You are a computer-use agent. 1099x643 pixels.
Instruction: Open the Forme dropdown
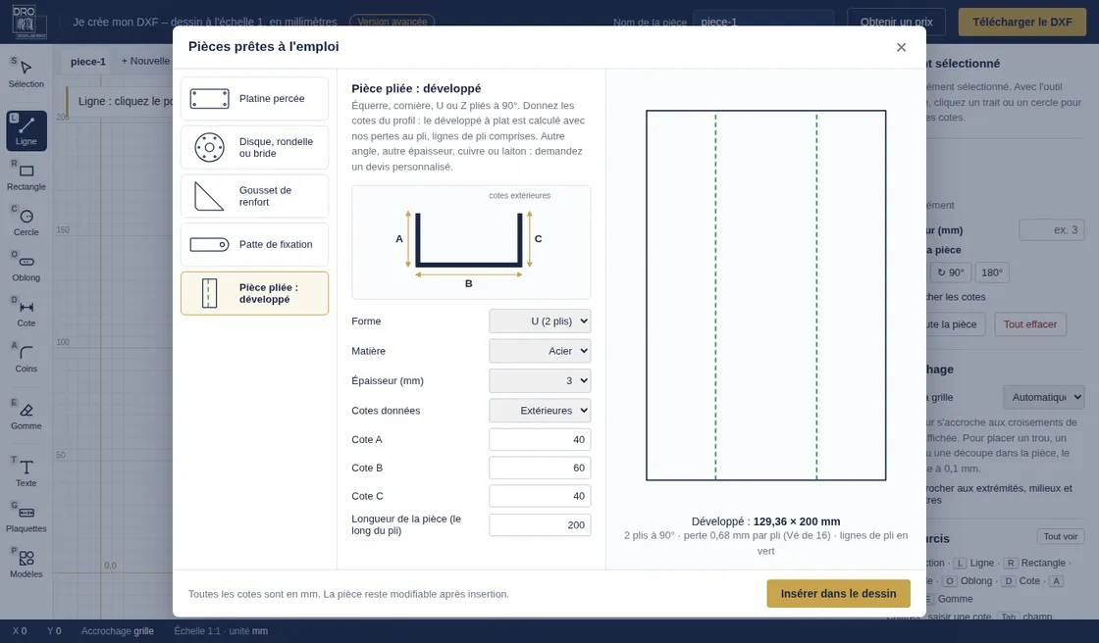click(x=540, y=321)
